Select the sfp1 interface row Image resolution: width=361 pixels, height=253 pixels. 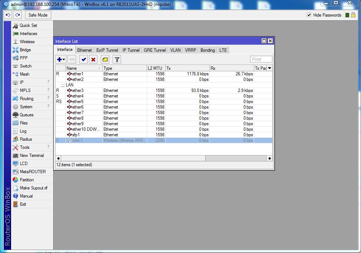coord(164,135)
